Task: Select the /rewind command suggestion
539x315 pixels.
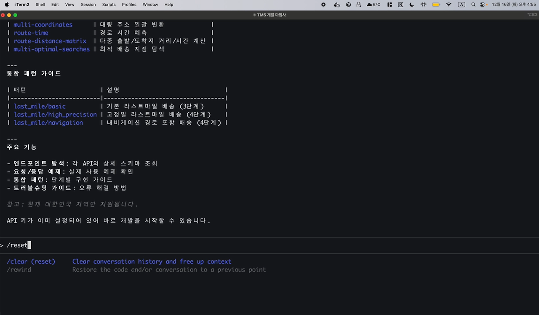Action: tap(19, 270)
